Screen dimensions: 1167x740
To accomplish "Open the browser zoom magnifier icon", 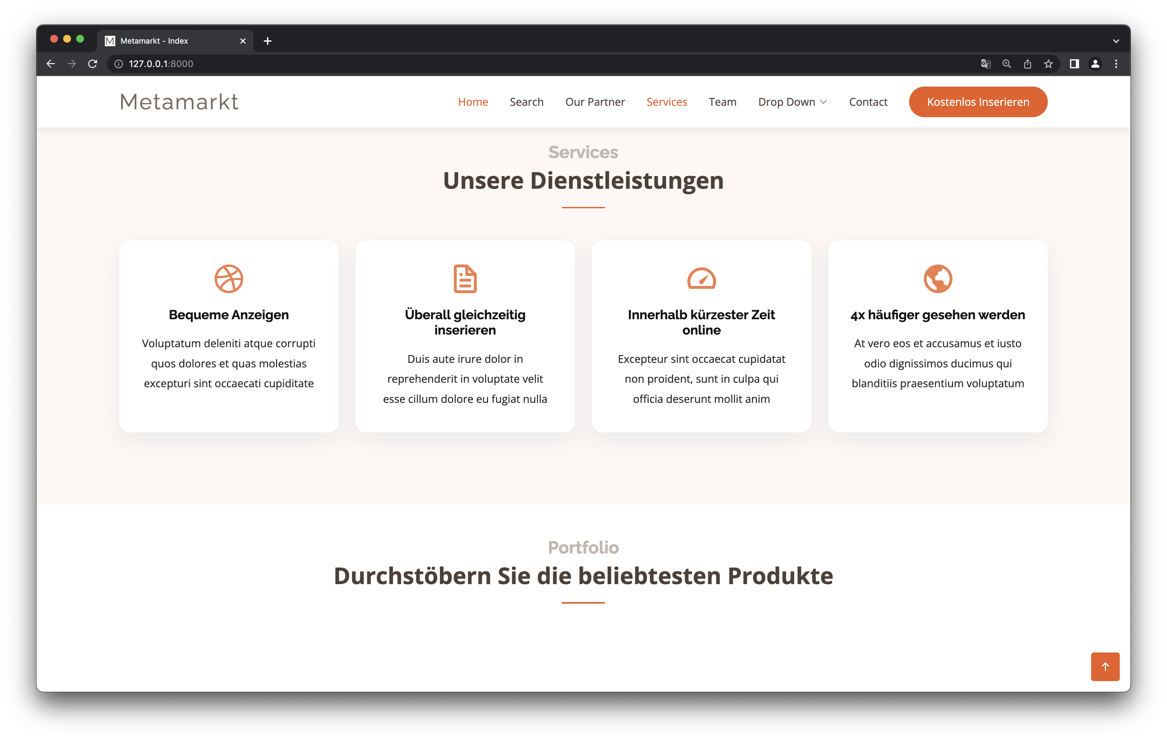I will (1006, 64).
